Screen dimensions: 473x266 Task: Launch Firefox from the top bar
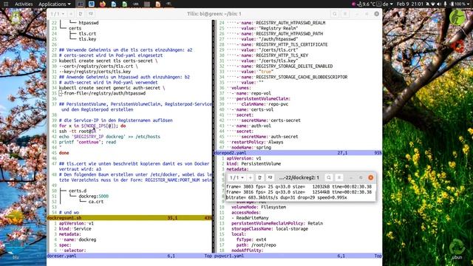tap(103, 4)
